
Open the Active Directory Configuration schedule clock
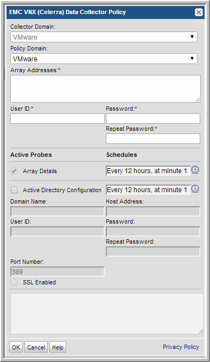click(195, 189)
